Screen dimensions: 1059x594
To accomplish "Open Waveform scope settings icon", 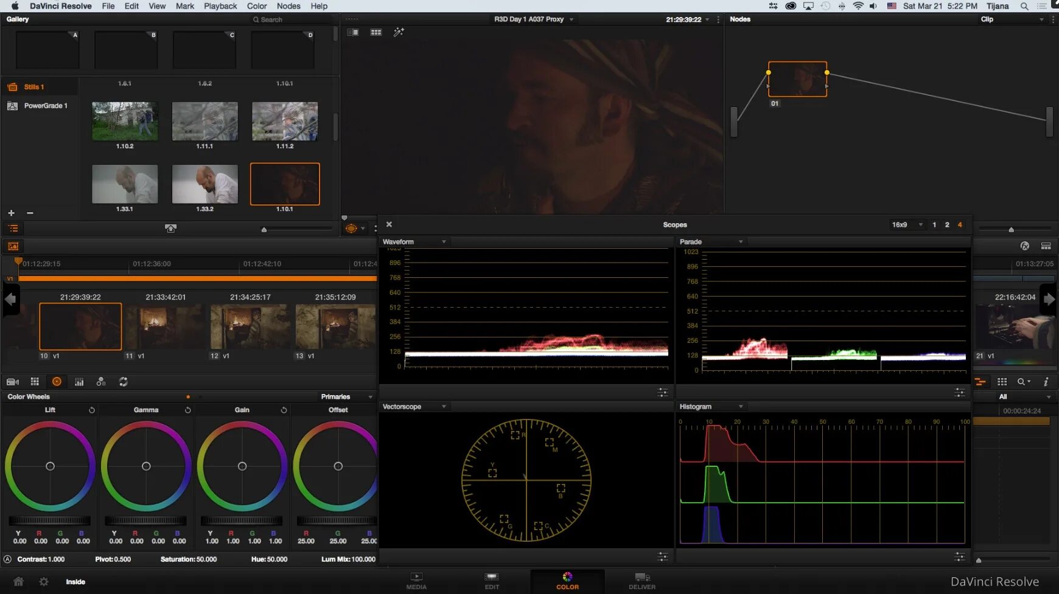I will point(663,393).
